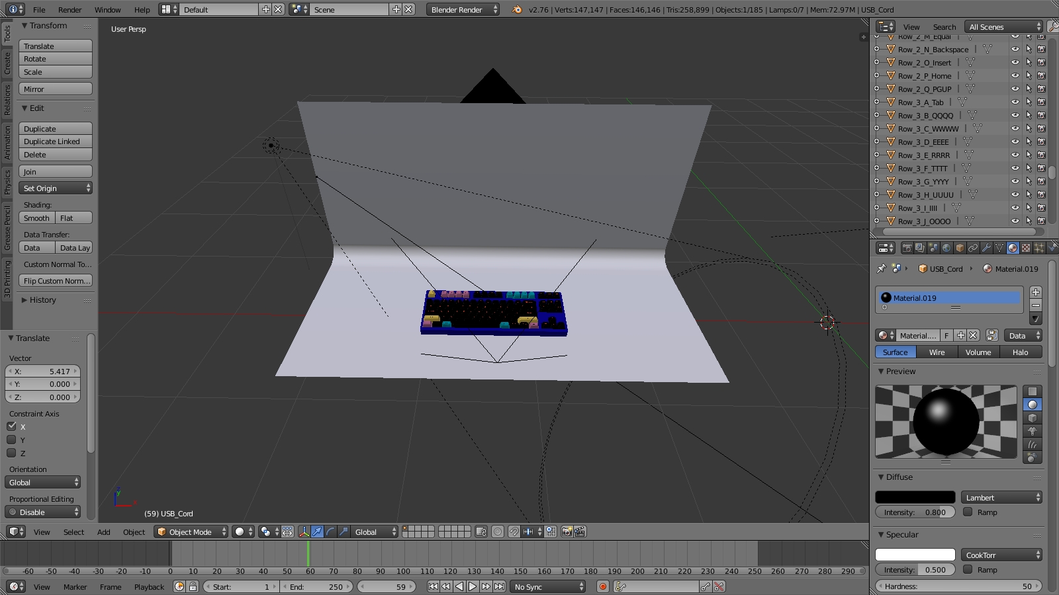Pin the properties context
This screenshot has width=1059, height=595.
[881, 268]
